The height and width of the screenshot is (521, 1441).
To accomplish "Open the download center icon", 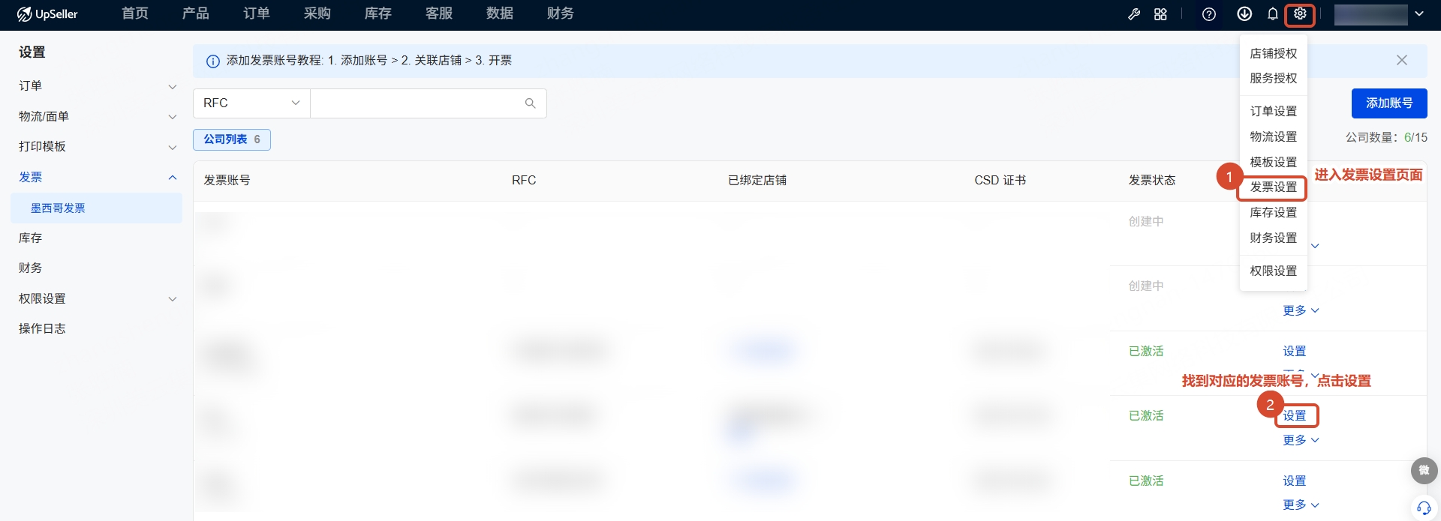I will pos(1244,14).
